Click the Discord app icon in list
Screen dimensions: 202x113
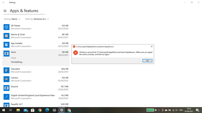tap(6, 88)
